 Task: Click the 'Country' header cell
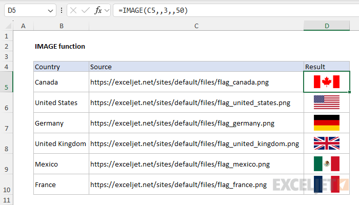click(61, 67)
